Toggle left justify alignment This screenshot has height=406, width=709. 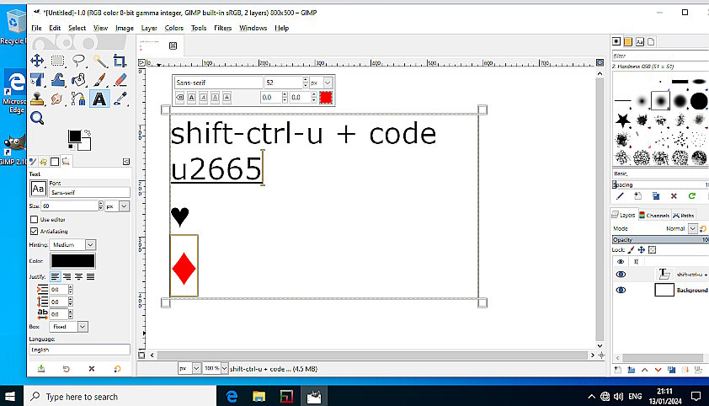pyautogui.click(x=56, y=276)
